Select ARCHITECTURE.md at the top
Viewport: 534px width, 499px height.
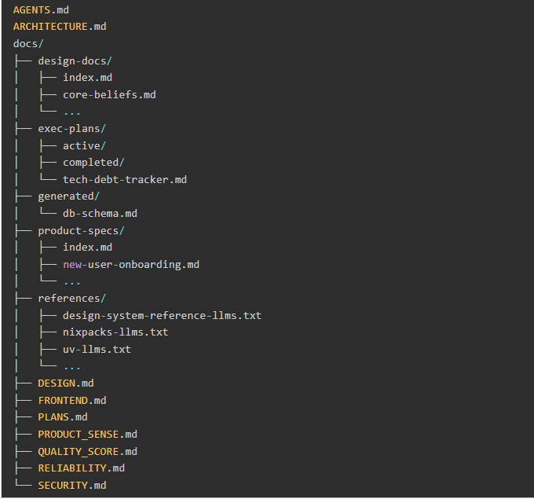[60, 27]
